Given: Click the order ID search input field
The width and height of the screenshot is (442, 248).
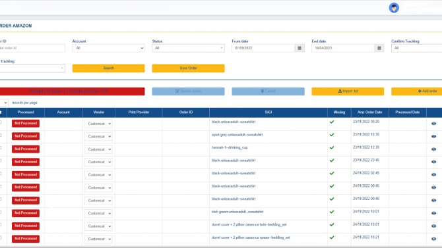Looking at the screenshot, I should click(x=32, y=48).
